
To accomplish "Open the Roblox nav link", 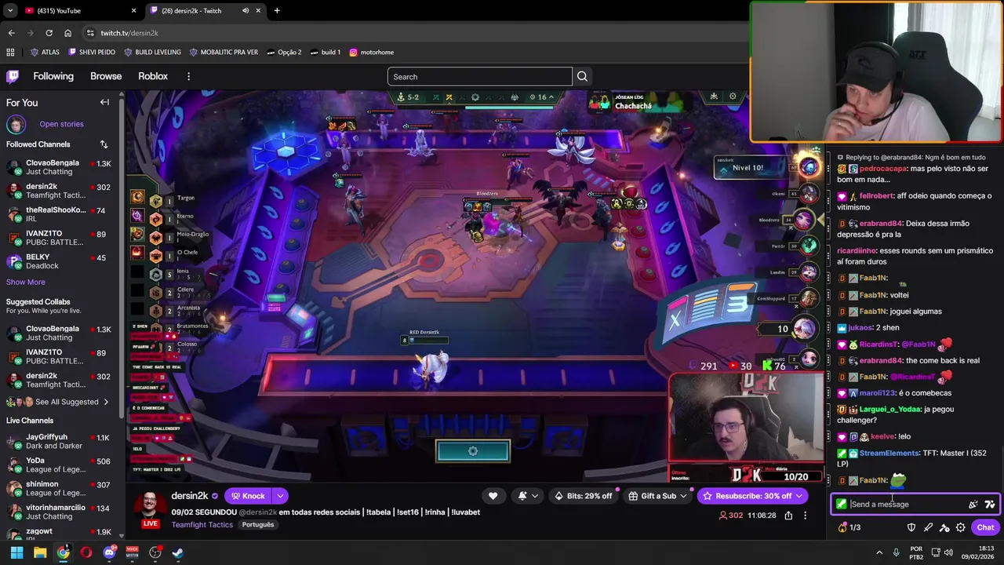I will 153,76.
